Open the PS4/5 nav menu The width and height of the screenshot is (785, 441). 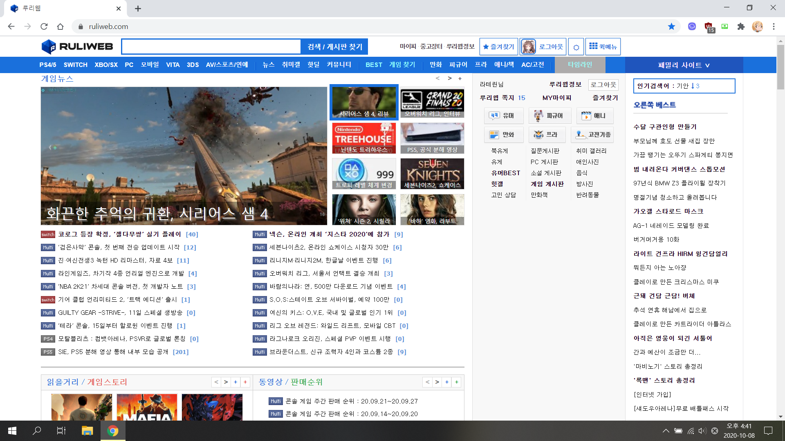click(48, 65)
